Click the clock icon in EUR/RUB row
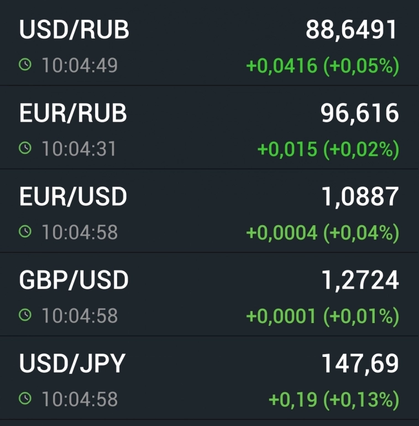Image resolution: width=419 pixels, height=426 pixels. pyautogui.click(x=25, y=148)
